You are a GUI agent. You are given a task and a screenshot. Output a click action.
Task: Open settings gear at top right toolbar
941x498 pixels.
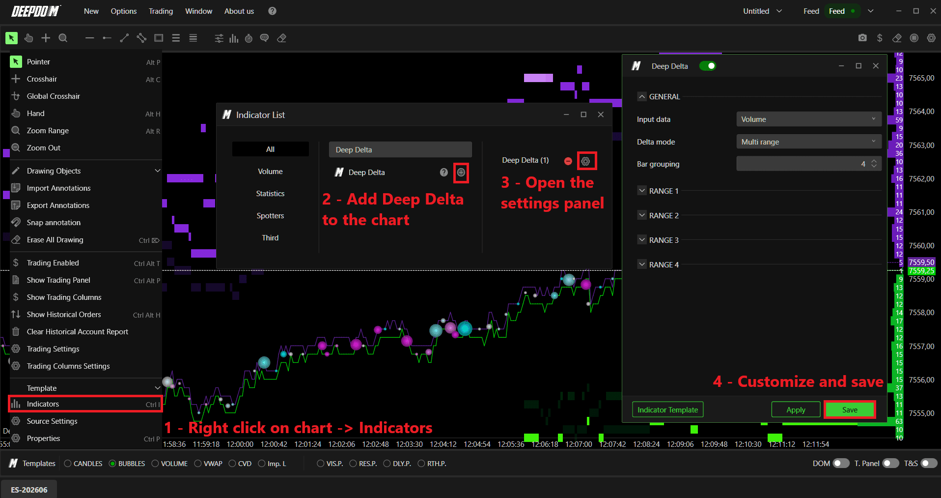(x=931, y=38)
